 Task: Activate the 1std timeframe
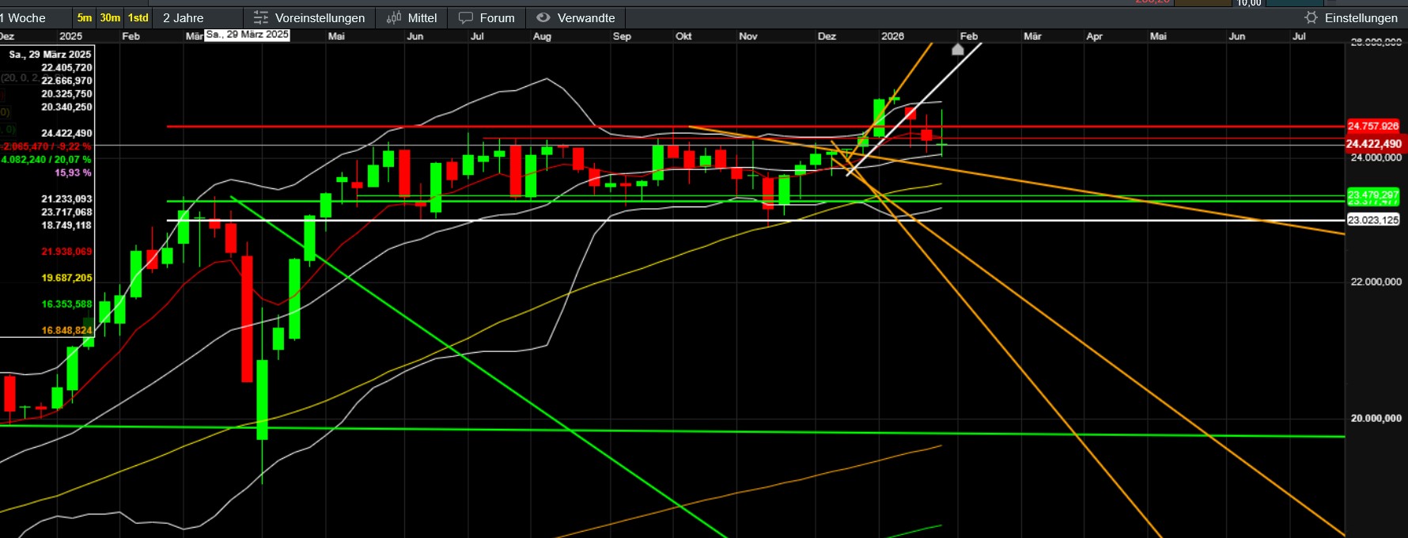click(138, 17)
